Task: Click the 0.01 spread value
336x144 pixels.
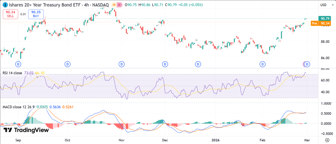Action: pos(23,14)
